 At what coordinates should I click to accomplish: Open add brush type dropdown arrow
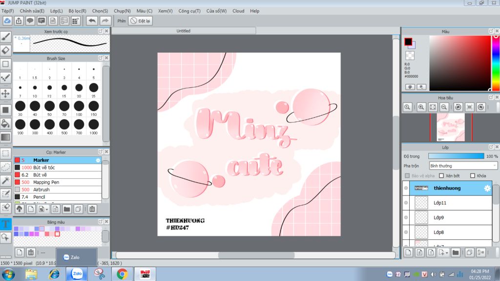click(47, 210)
